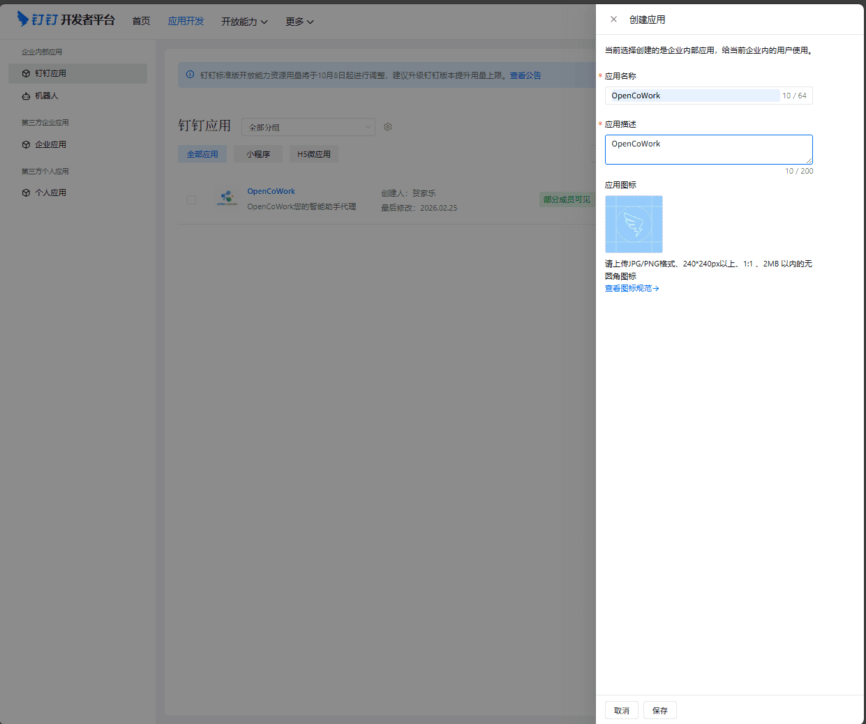Screen dimensions: 866x724
Task: Click the robot icon beside 机器人
Action: click(26, 96)
